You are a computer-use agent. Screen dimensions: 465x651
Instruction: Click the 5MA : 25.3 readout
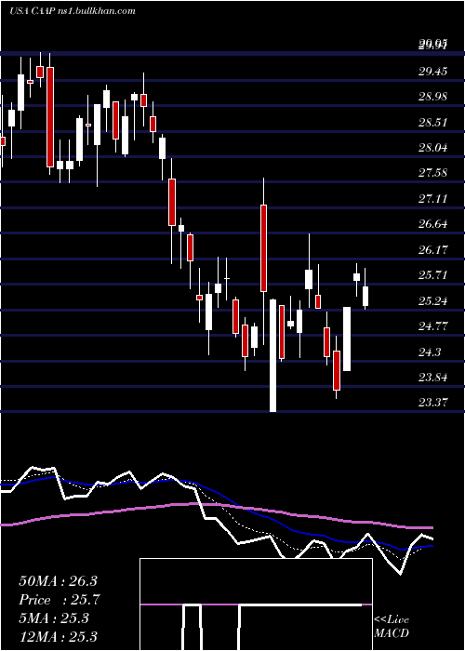pos(54,618)
